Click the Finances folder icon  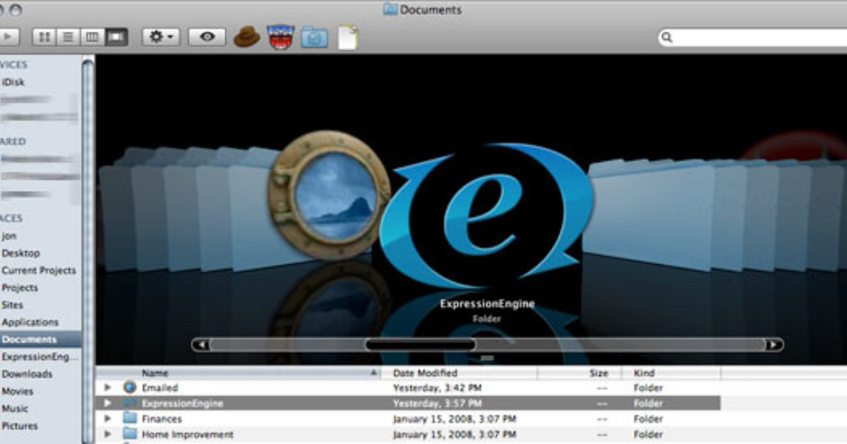click(129, 419)
